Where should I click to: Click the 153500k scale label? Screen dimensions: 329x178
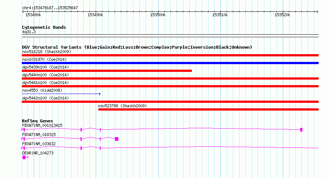pyautogui.click(x=158, y=15)
